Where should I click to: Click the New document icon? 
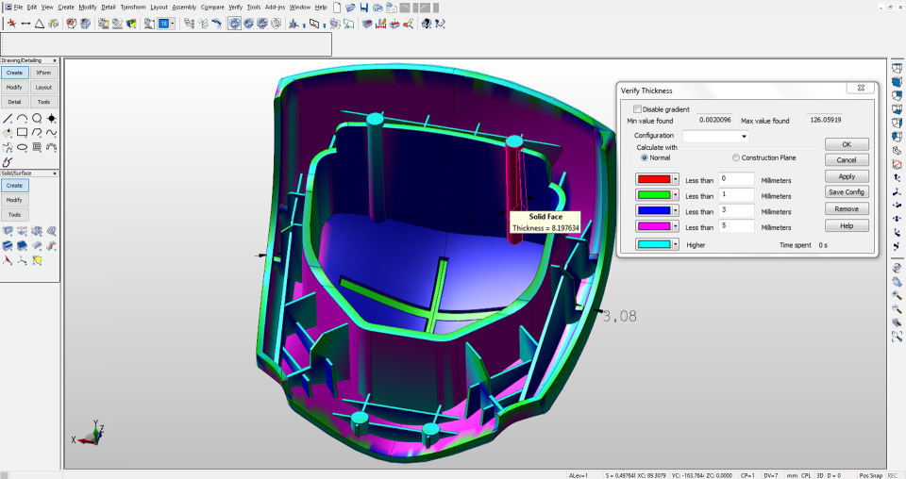click(337, 8)
